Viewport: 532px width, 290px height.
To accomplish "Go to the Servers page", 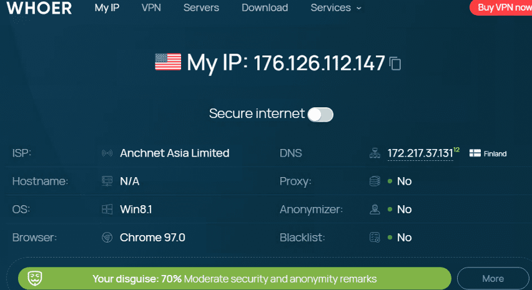I will pyautogui.click(x=201, y=8).
